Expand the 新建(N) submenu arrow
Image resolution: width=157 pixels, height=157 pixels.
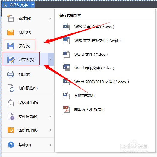coord(51,18)
